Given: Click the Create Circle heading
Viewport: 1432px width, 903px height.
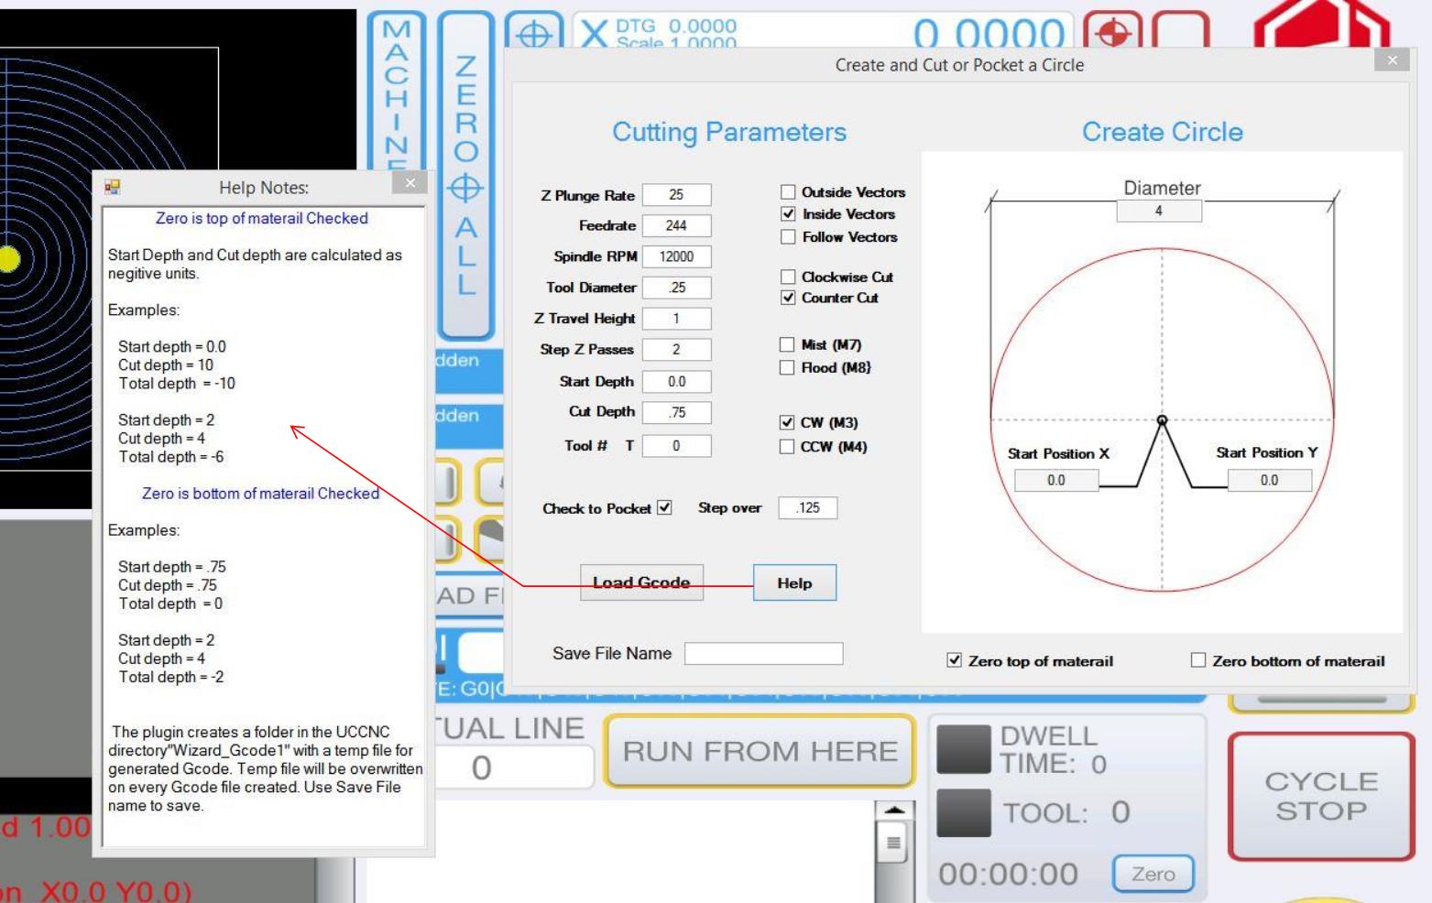Looking at the screenshot, I should click(1162, 132).
